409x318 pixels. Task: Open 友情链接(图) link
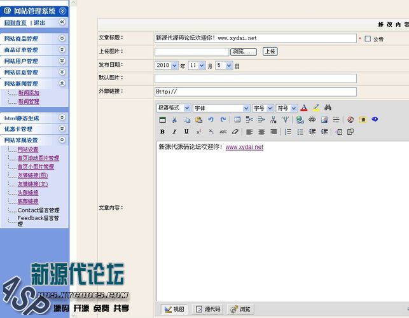32,176
